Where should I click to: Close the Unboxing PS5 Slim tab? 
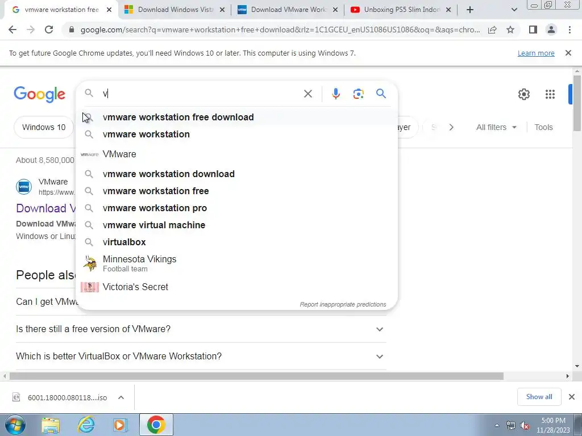(x=448, y=10)
